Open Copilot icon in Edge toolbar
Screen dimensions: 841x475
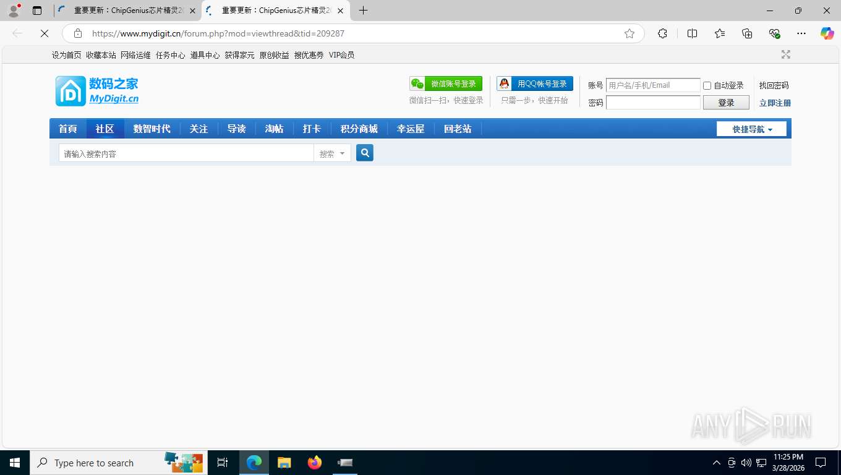coord(827,33)
